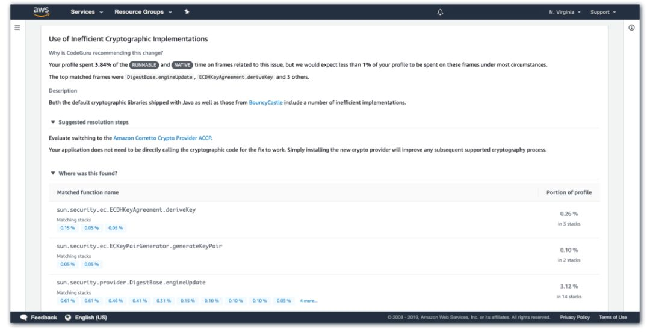
Task: Collapse the Where was this found section
Action: (x=84, y=173)
